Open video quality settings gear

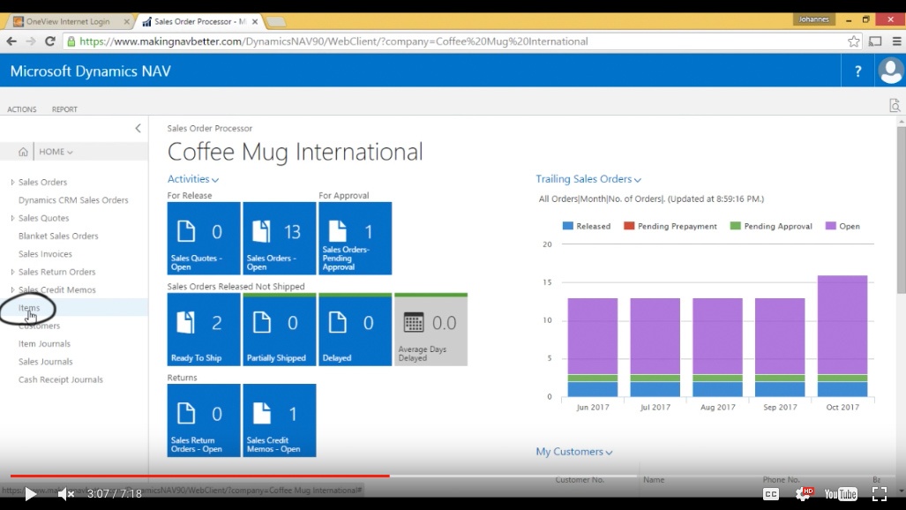(803, 494)
